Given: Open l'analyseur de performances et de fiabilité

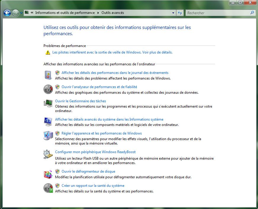Looking at the screenshot, I should tap(99, 87).
